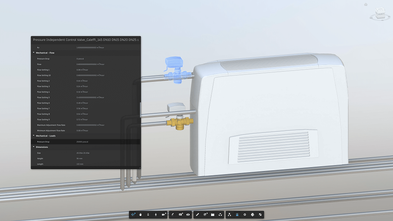Viewport: 393px width, 221px height.
Task: Collapse the Mechanical - Flow section
Action: [x=33, y=53]
